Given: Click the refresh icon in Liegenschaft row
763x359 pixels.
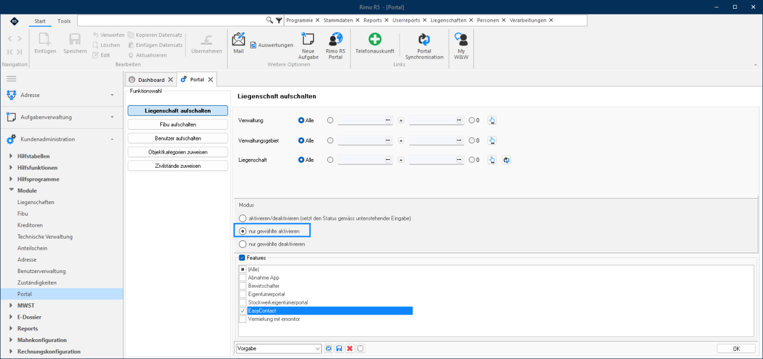Looking at the screenshot, I should (x=506, y=160).
